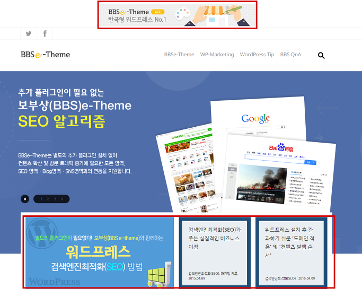
Task: Open the Facebook icon link
Action: [x=45, y=34]
